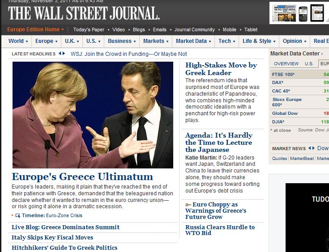Show previous latest headline arrow

point(60,54)
